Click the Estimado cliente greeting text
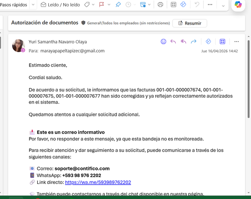Viewport: 251px width, 199px height. click(48, 65)
